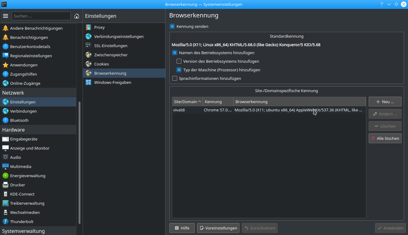
Task: Click the Browserkennung column header
Action: pyautogui.click(x=300, y=102)
